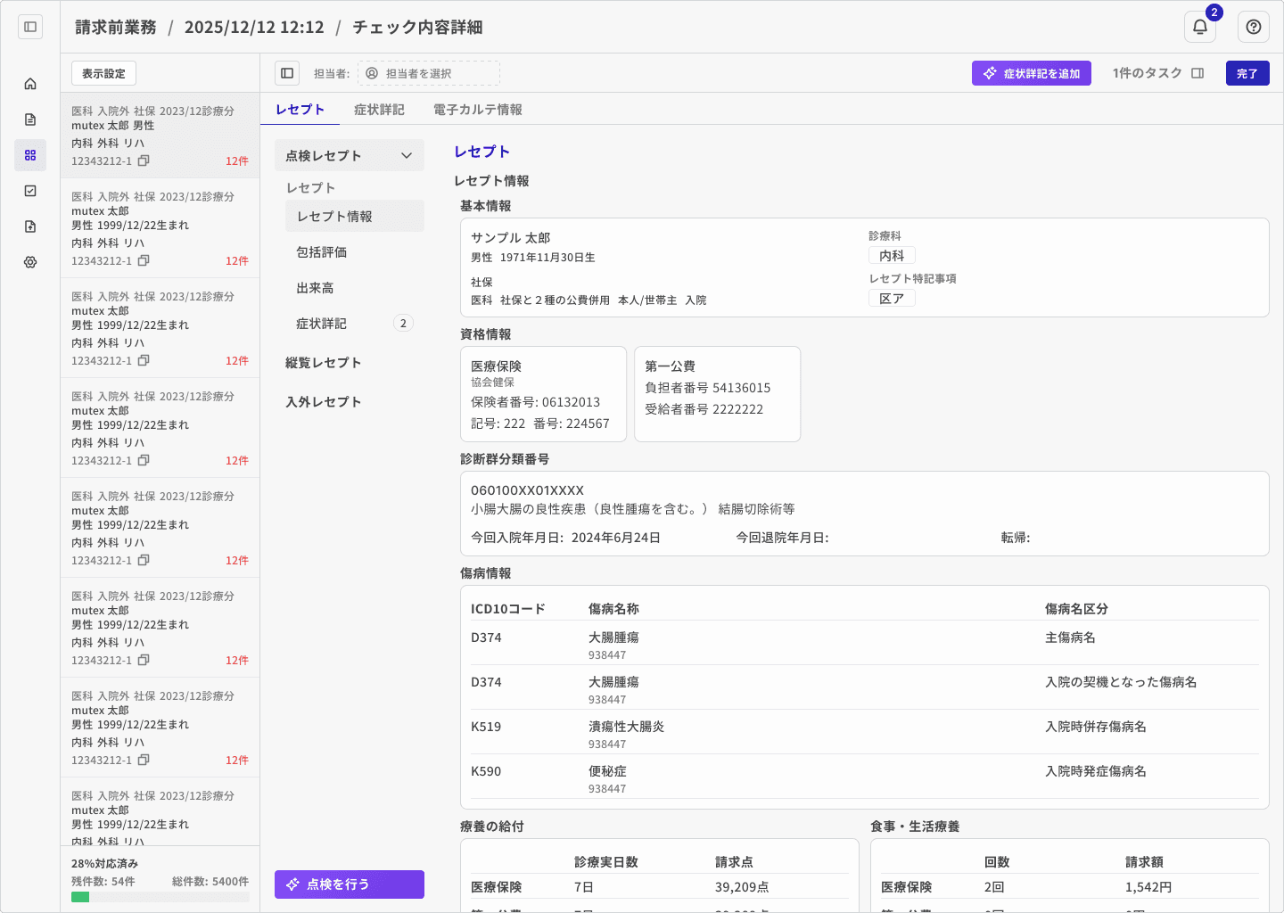Expand the 点検レセプト chevron
Image resolution: width=1284 pixels, height=913 pixels.
(x=407, y=155)
